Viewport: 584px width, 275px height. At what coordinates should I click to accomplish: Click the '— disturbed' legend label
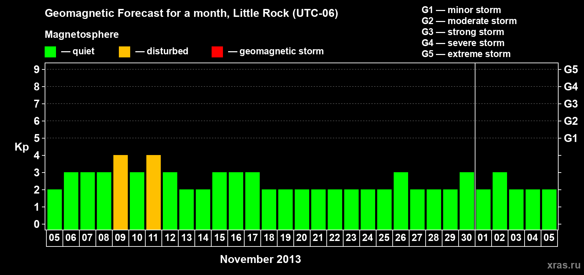[x=162, y=51]
